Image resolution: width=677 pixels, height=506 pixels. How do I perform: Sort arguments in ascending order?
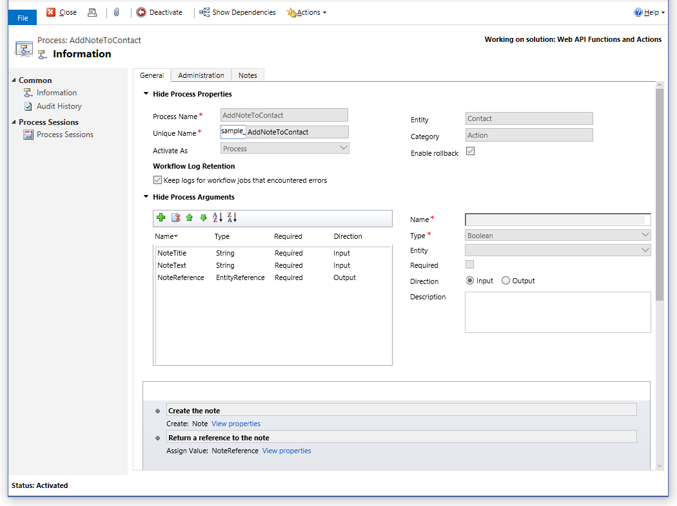219,218
